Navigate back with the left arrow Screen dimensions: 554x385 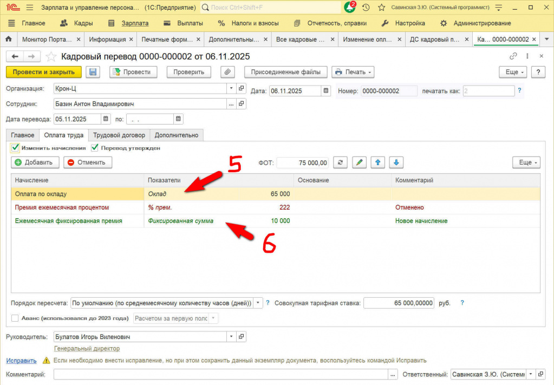[15, 56]
